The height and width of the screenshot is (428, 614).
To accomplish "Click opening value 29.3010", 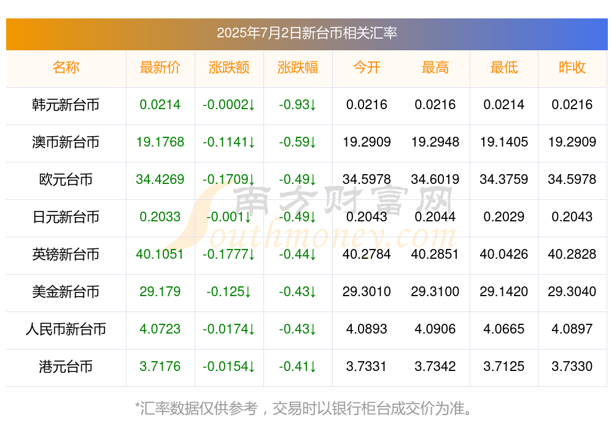I will pyautogui.click(x=367, y=291).
